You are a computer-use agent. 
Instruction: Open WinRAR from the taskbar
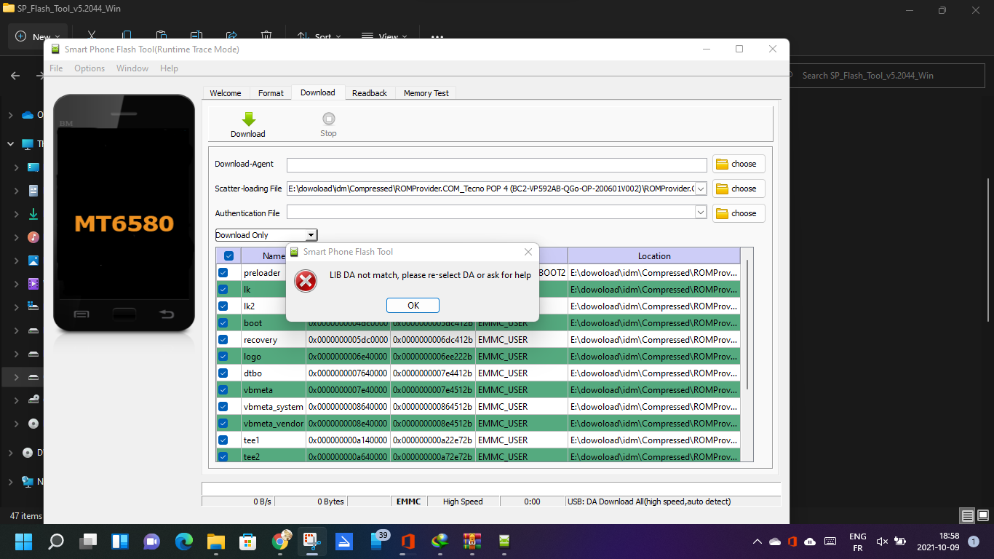point(472,542)
